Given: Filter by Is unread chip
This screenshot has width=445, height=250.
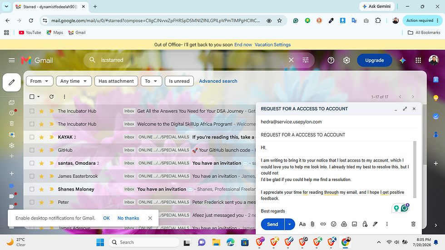Looking at the screenshot, I should 179,81.
